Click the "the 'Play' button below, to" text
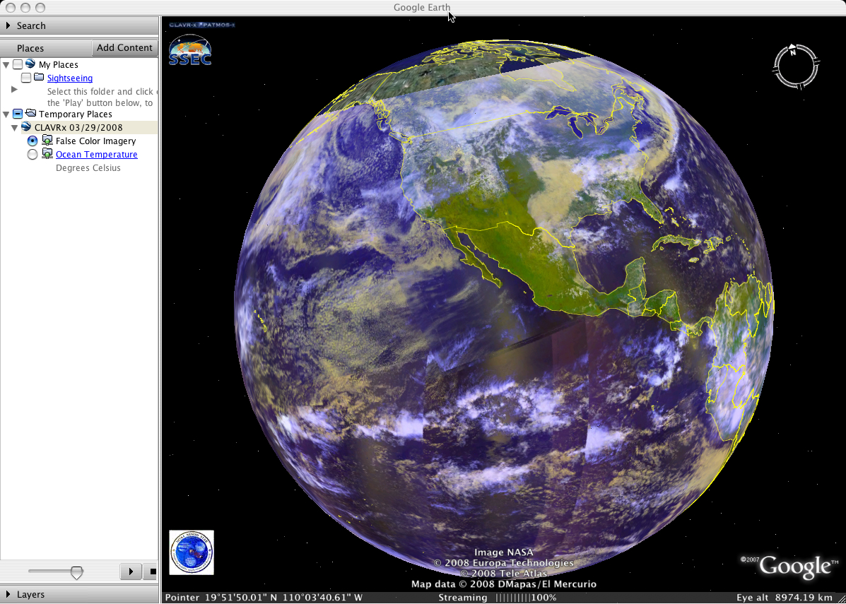 point(100,102)
